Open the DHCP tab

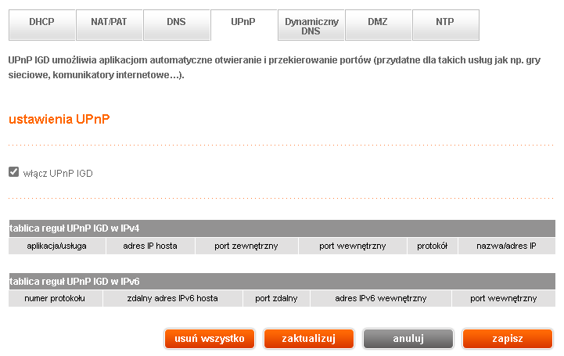pos(41,23)
